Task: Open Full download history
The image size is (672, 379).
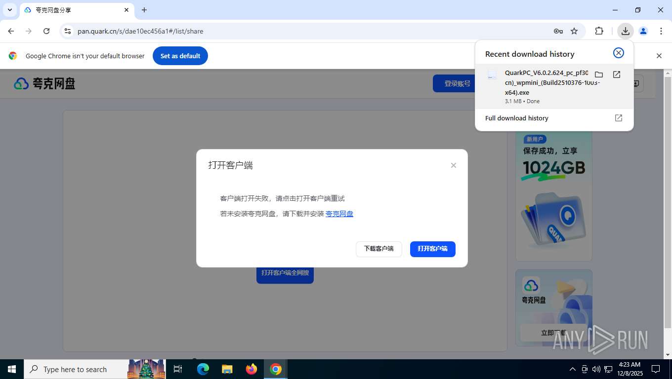Action: (554, 118)
